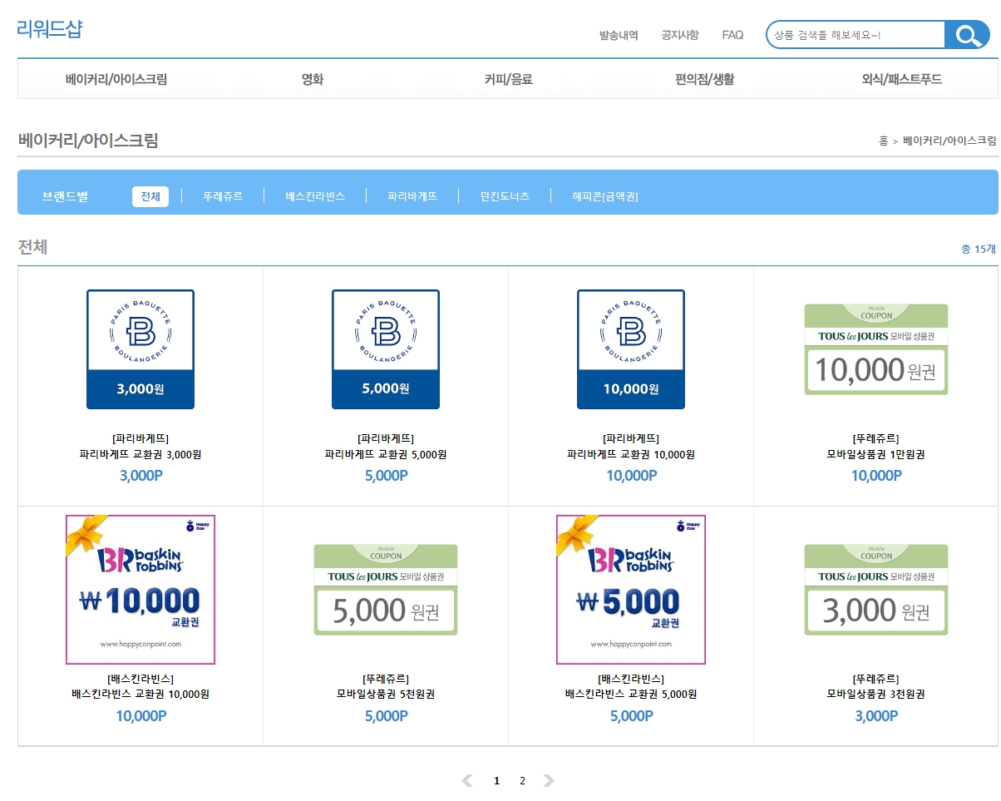Open Paris Baguette 3,000원 voucher image

pos(141,349)
